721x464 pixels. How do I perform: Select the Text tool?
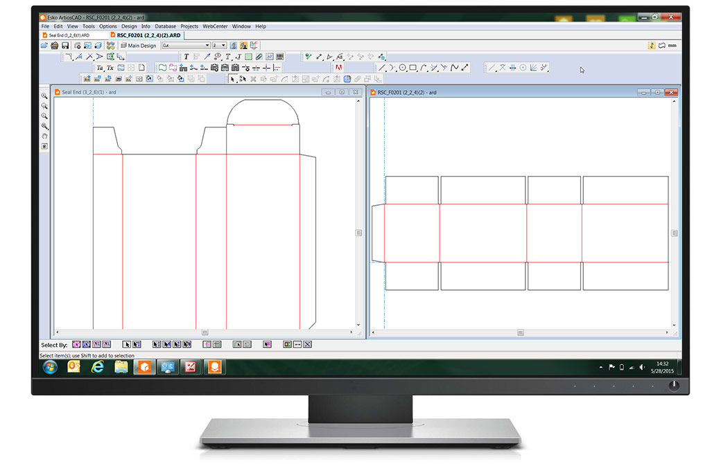[x=187, y=57]
